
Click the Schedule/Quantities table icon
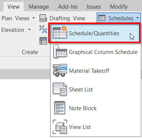coord(60,32)
